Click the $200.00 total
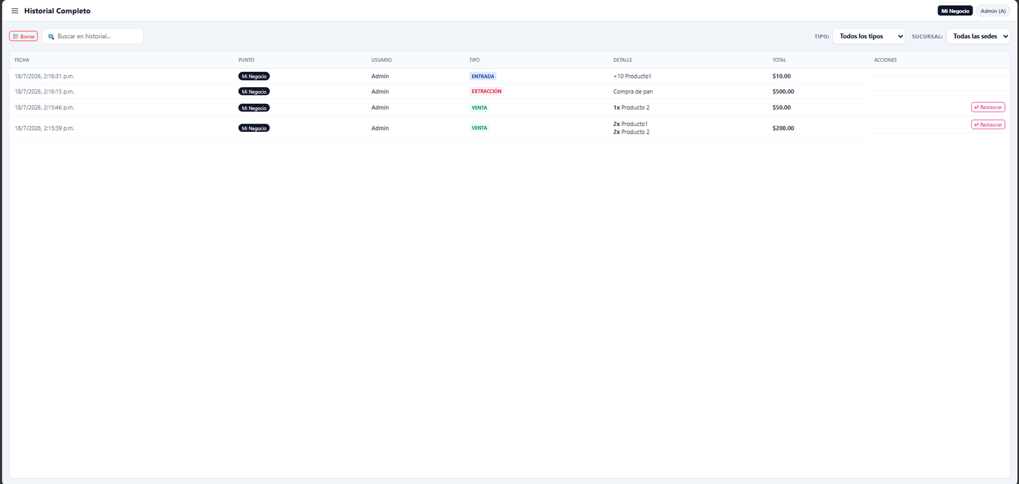The height and width of the screenshot is (484, 1019). tap(783, 128)
